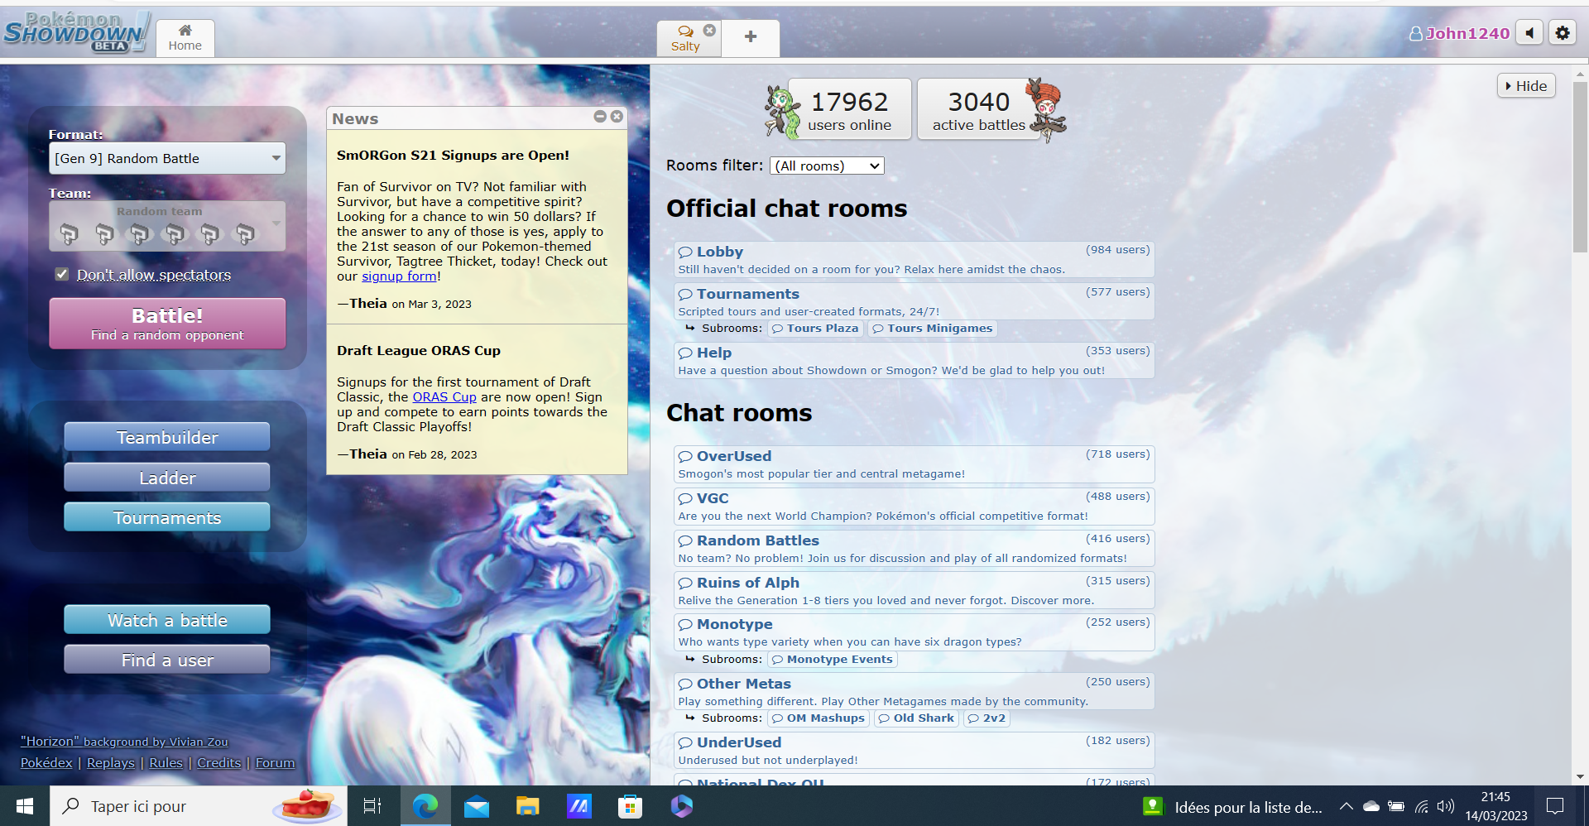The height and width of the screenshot is (826, 1589).
Task: Open the volume control in the tray
Action: pyautogui.click(x=1446, y=806)
